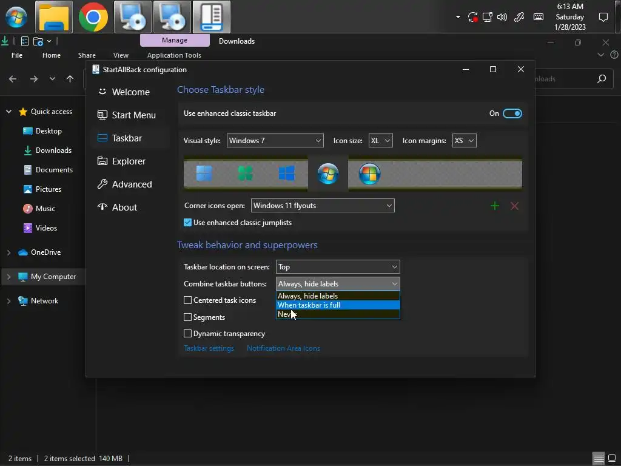Open the Home ribbon tab in Explorer
Screen dimensions: 621x466
pos(52,55)
